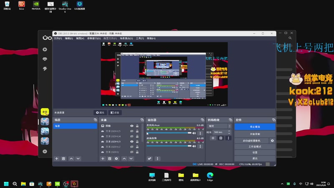Move scene up in the 场景 panel

[71, 159]
